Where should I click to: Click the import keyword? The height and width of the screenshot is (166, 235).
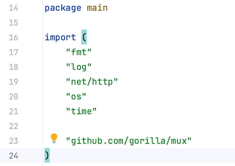60,37
